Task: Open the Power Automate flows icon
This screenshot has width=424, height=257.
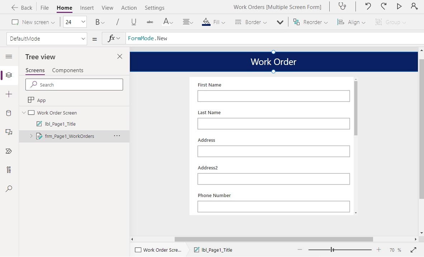Action: click(9, 151)
